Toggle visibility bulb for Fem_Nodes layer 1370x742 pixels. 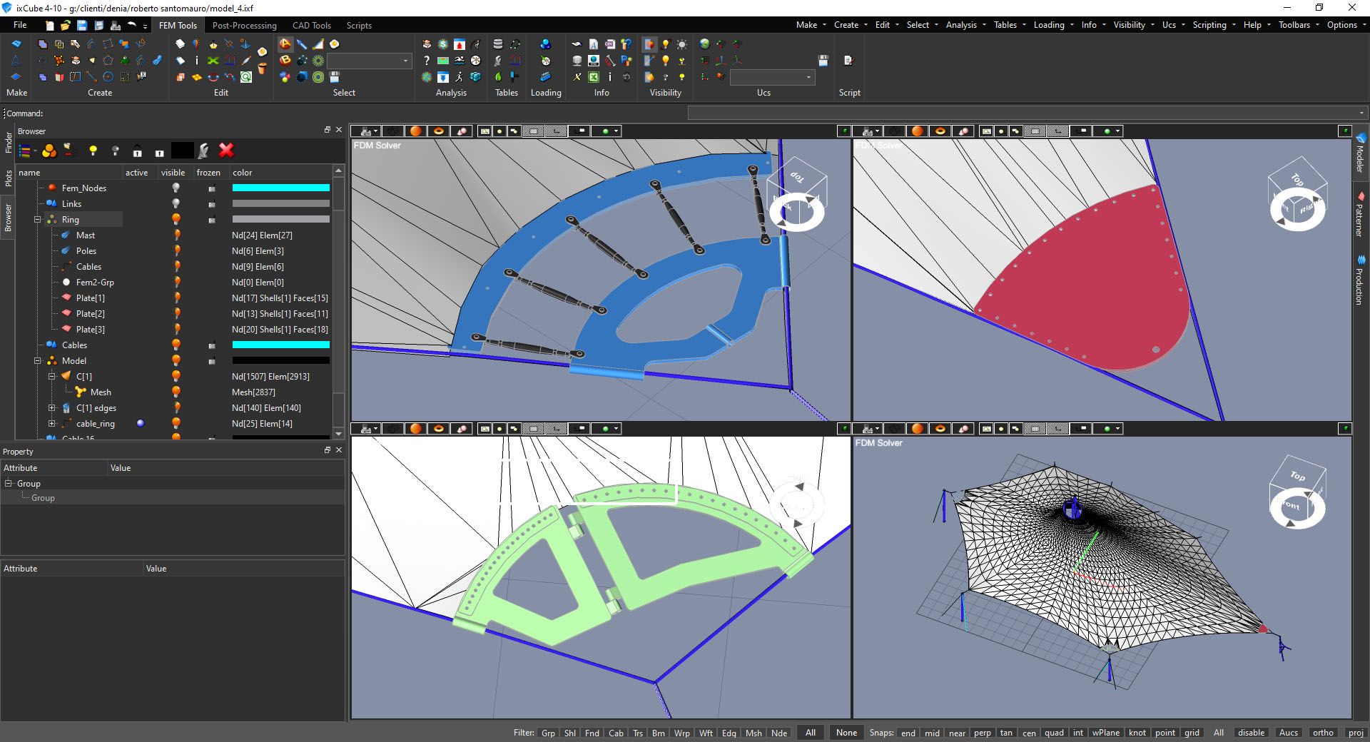coord(176,188)
